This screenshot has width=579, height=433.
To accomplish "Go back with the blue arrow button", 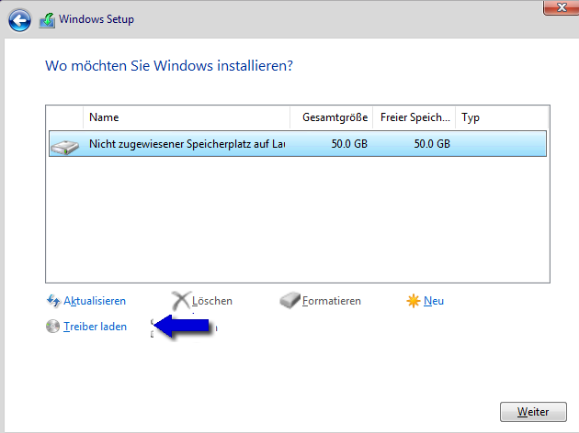I will tap(19, 20).
